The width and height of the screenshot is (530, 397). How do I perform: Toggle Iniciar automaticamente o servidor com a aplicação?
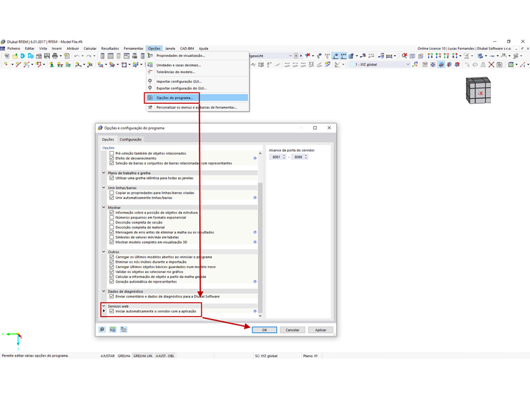pos(112,311)
